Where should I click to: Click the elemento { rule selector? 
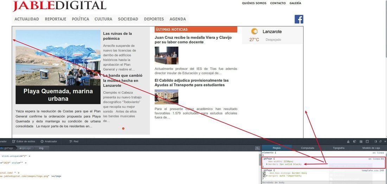click(x=270, y=153)
